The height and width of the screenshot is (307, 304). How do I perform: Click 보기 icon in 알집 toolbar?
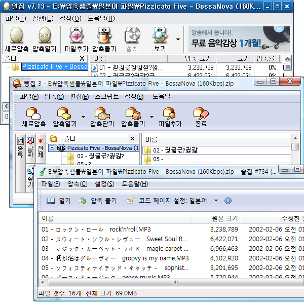(160, 35)
